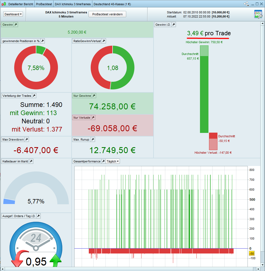Click the Gesamtperformance label
This screenshot has height=271, width=265.
[x=87, y=161]
